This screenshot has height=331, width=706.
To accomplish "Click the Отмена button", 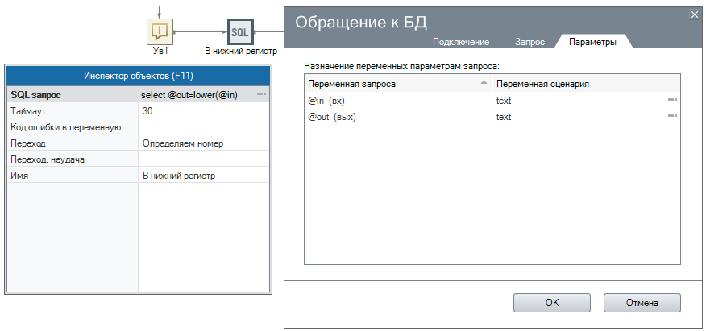I will 642,303.
